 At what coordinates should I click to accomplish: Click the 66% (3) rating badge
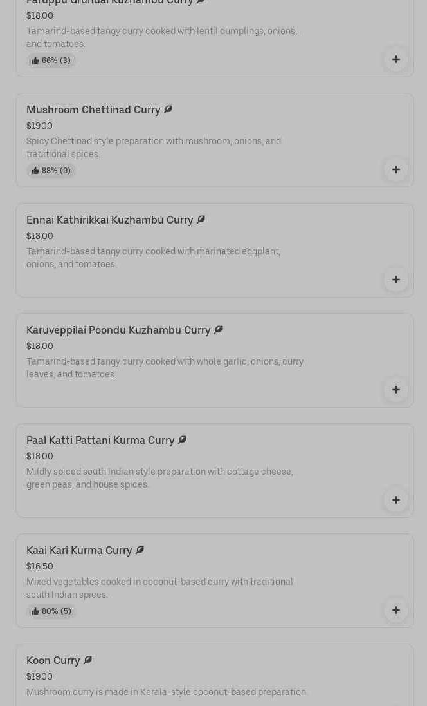coord(51,61)
